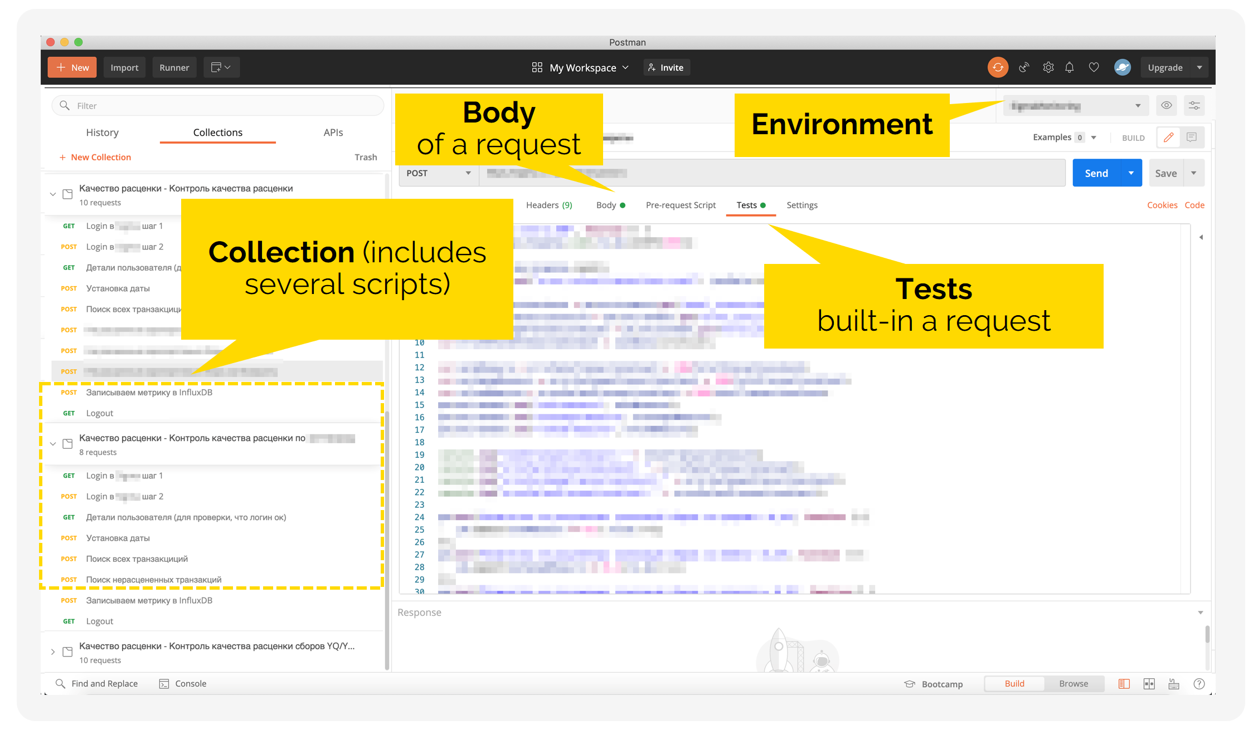Switch to the History tab
Image resolution: width=1253 pixels, height=730 pixels.
click(x=102, y=132)
